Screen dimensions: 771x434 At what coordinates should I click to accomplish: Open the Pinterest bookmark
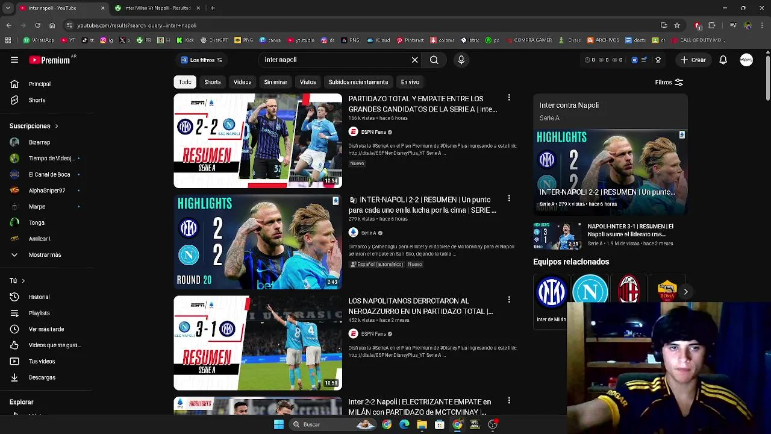[x=410, y=40]
